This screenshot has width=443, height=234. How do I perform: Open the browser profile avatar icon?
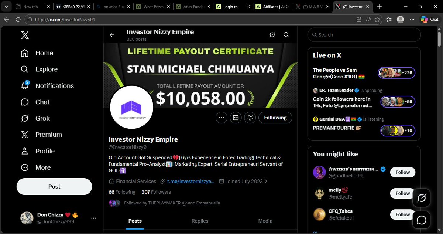pyautogui.click(x=401, y=20)
